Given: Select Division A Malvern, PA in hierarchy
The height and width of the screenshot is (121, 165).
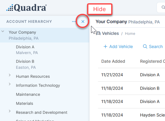Looking at the screenshot, I should point(45,50).
